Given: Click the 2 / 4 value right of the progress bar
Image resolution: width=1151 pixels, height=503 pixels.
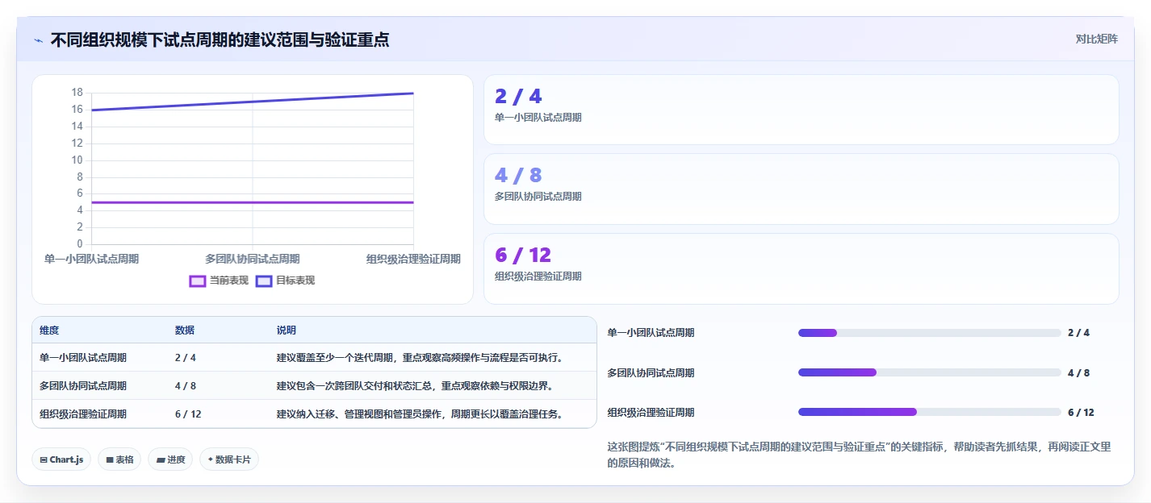Looking at the screenshot, I should click(1078, 333).
